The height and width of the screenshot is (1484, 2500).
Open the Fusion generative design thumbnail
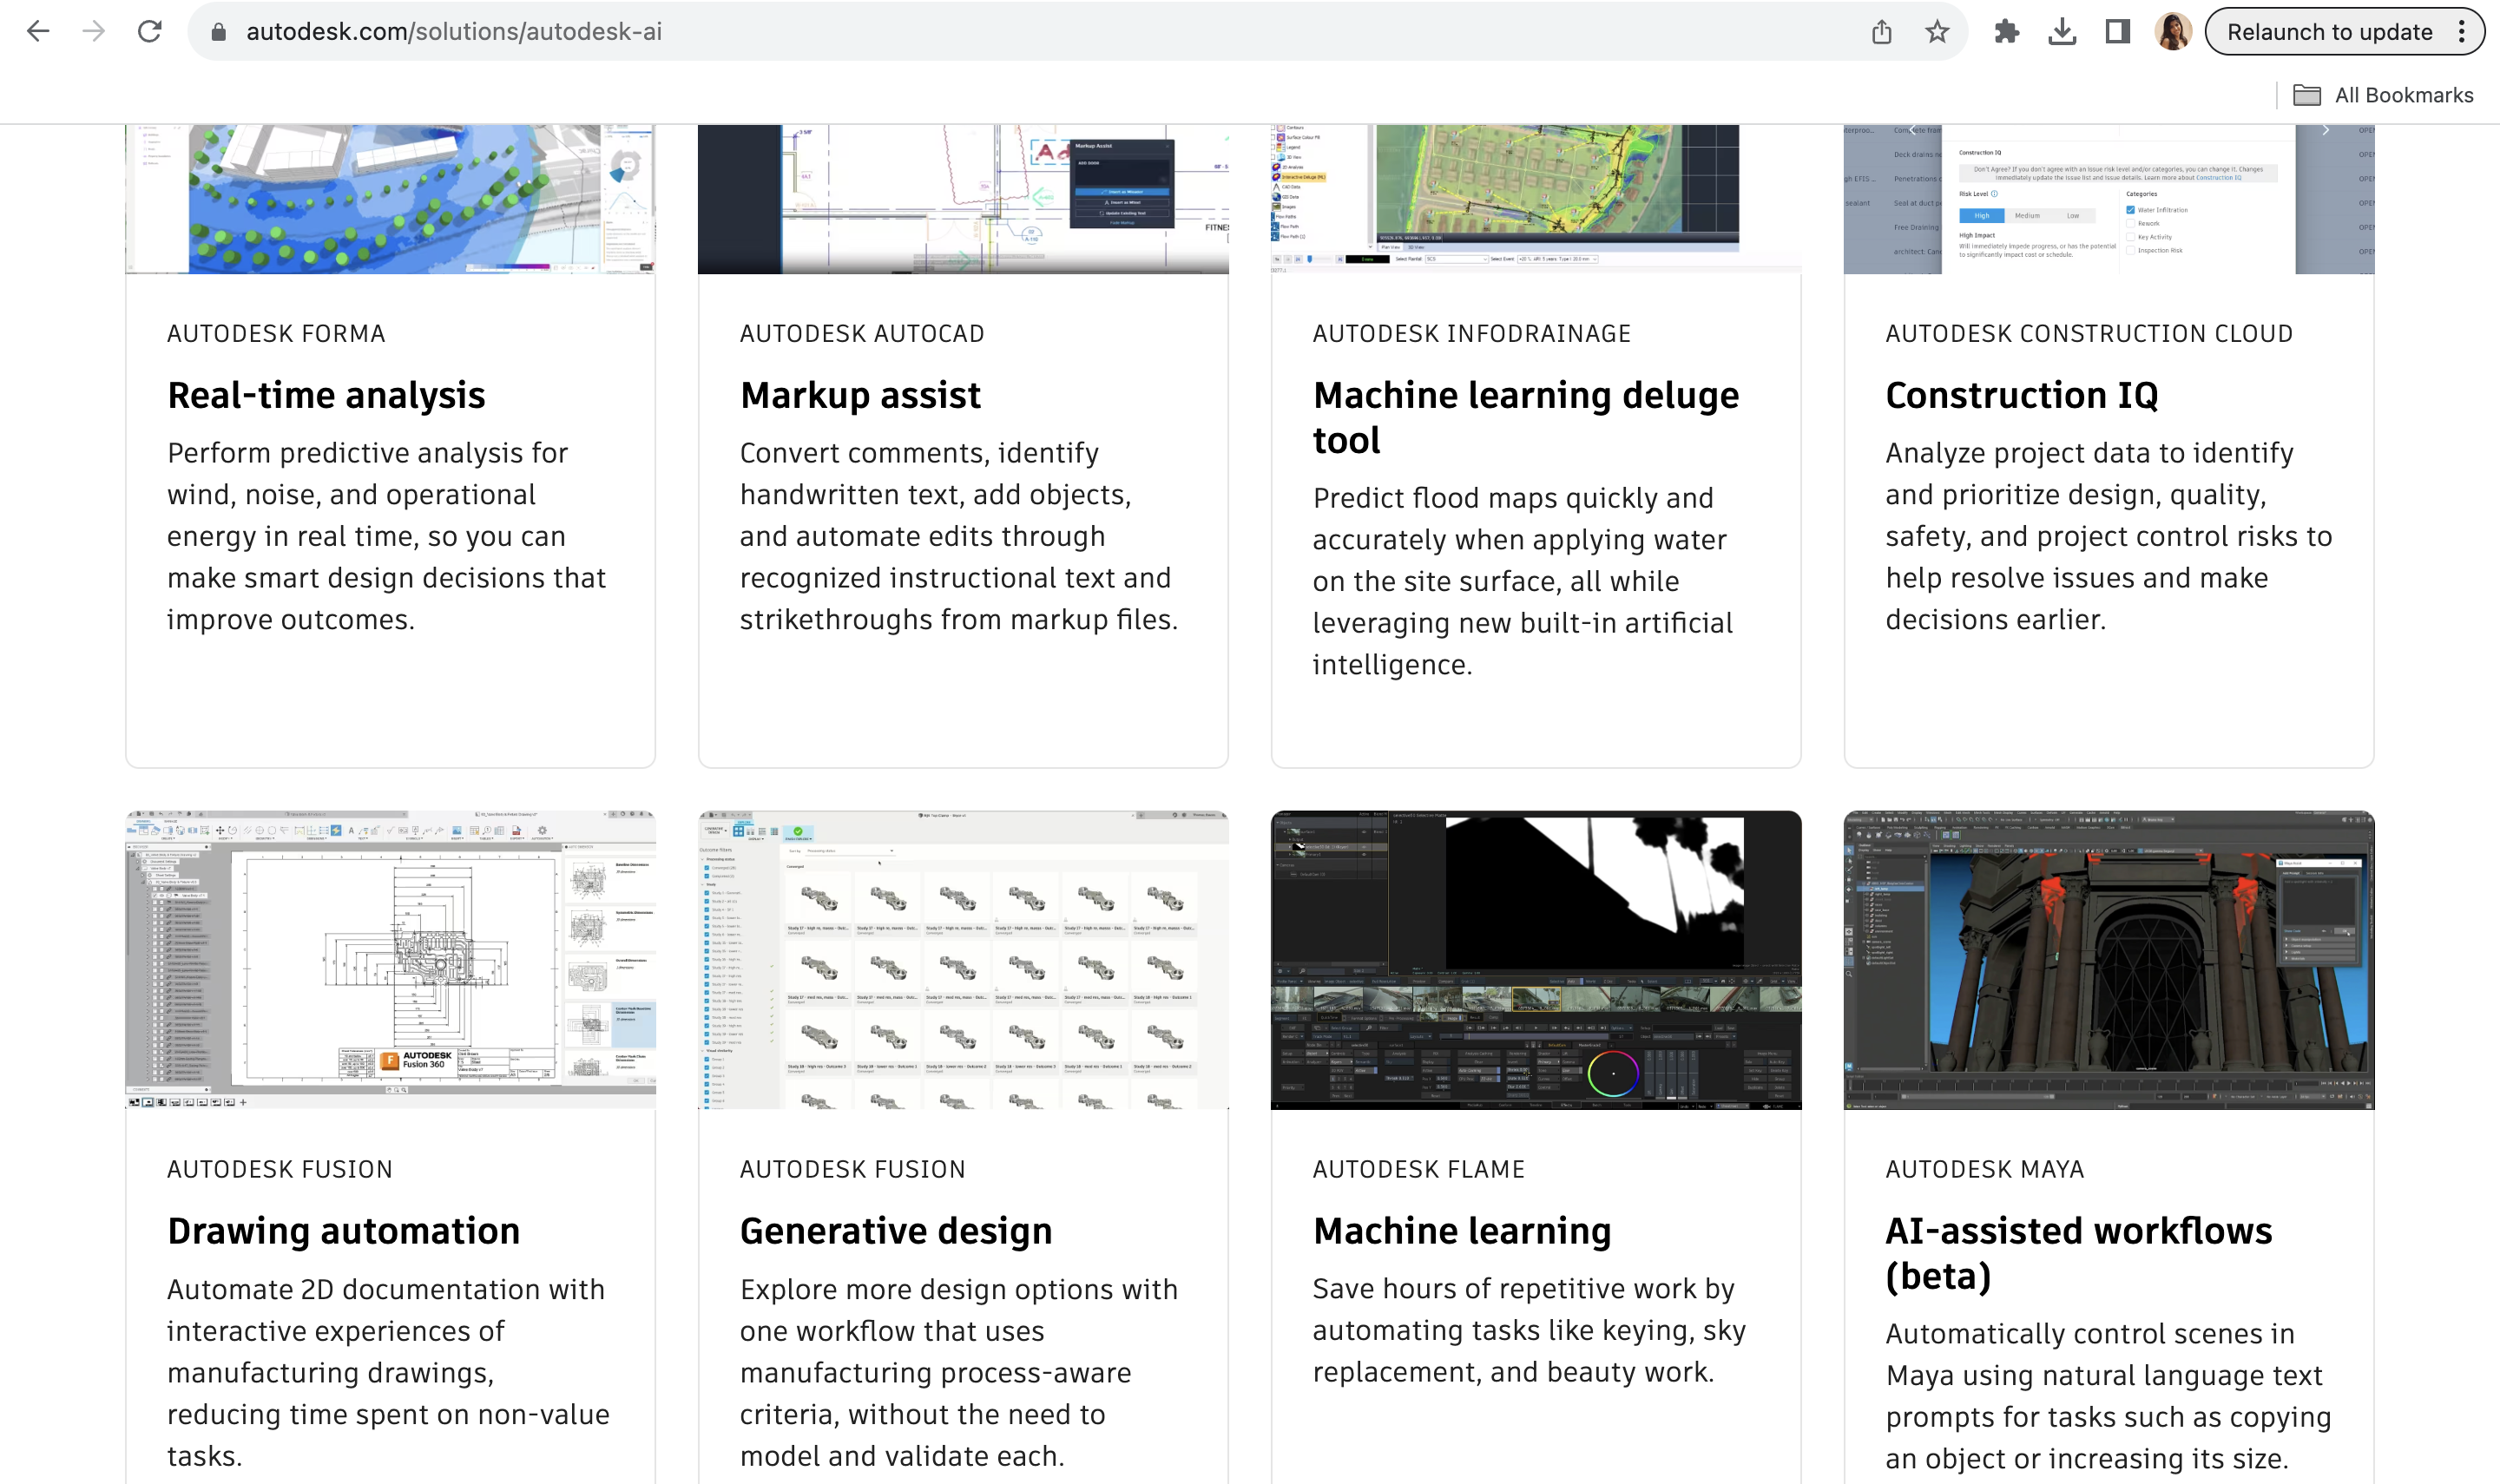[963, 960]
